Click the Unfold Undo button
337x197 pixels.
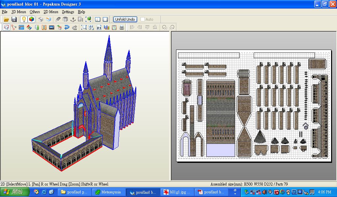[x=125, y=19]
